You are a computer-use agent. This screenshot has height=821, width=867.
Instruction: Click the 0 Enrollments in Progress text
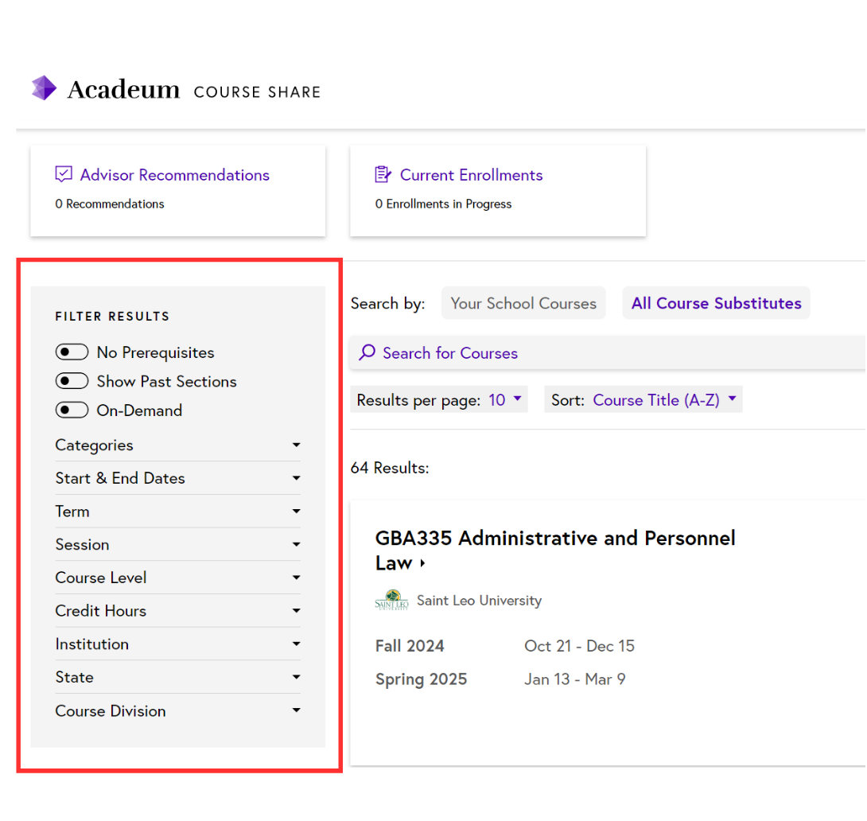pyautogui.click(x=444, y=204)
